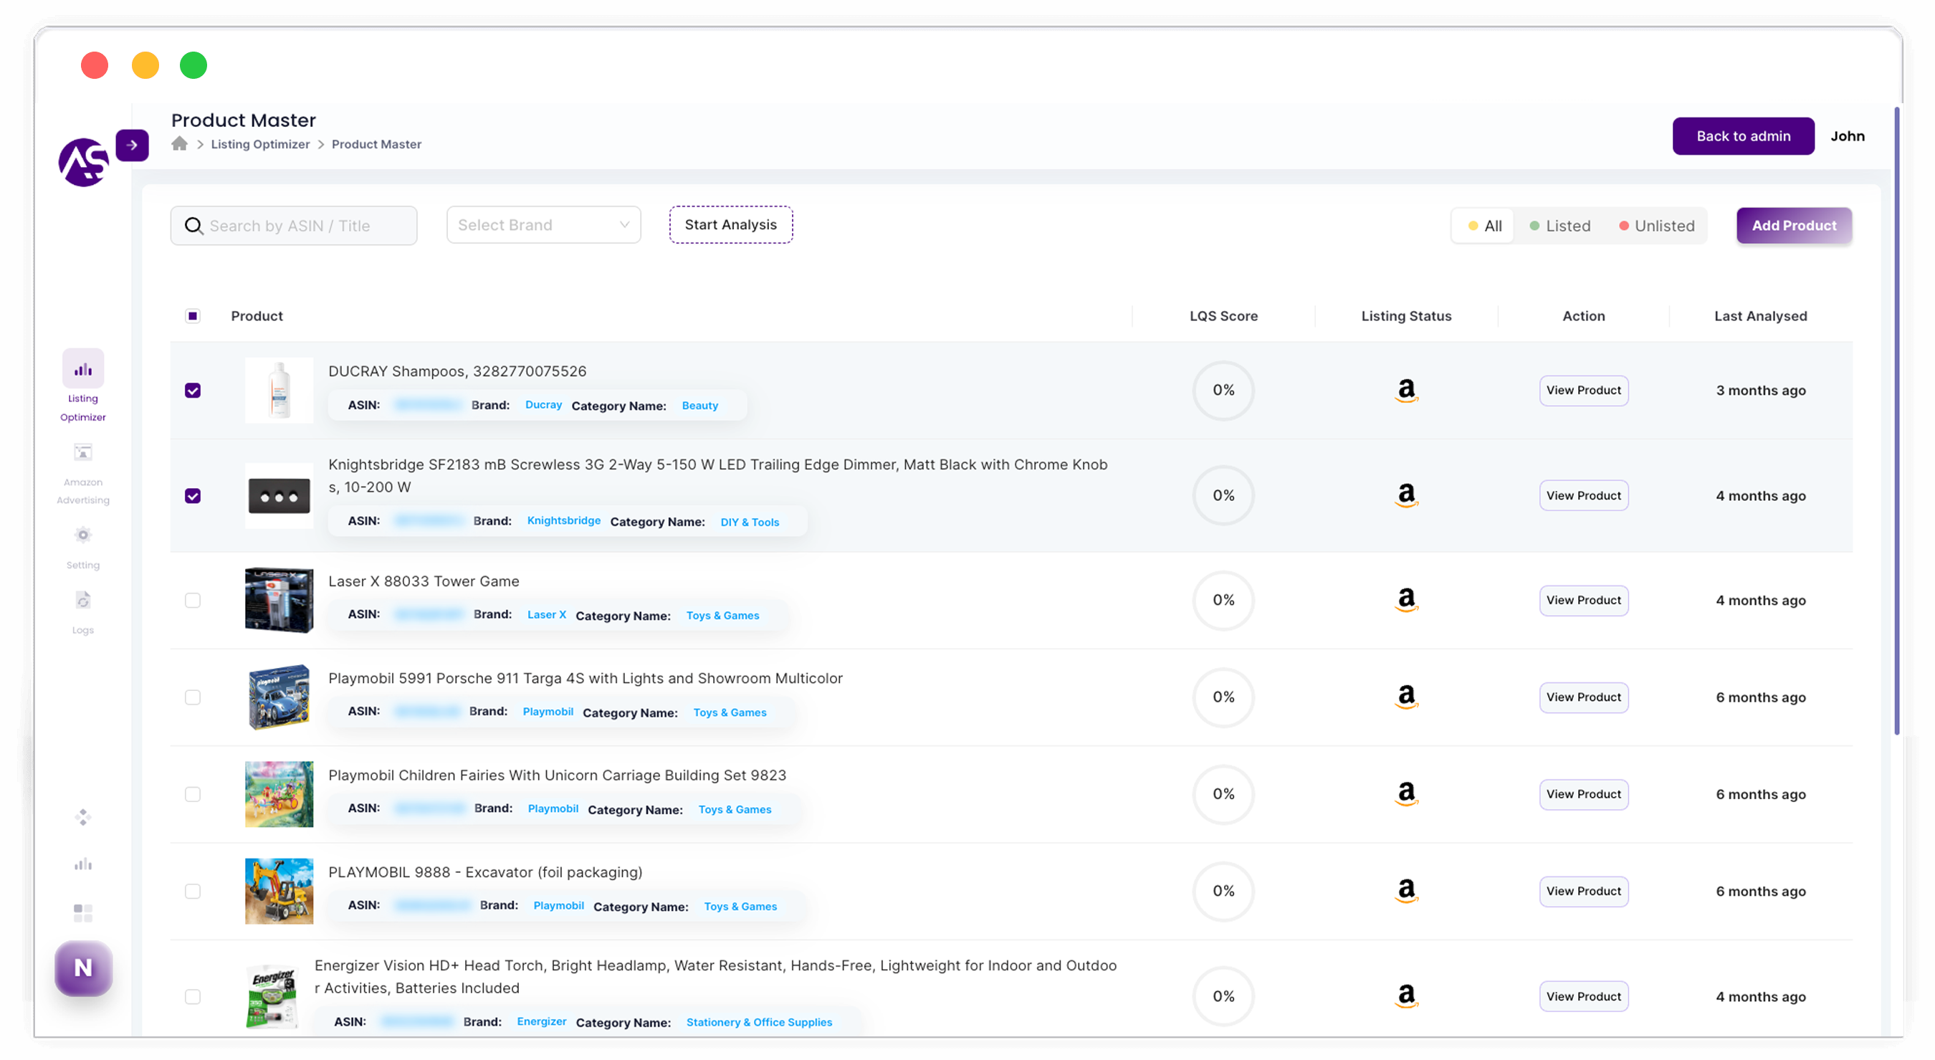Click the LQS Score column header
This screenshot has width=1935, height=1060.
pyautogui.click(x=1223, y=316)
